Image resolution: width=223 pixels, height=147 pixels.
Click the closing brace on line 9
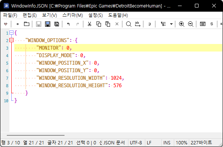(26, 93)
